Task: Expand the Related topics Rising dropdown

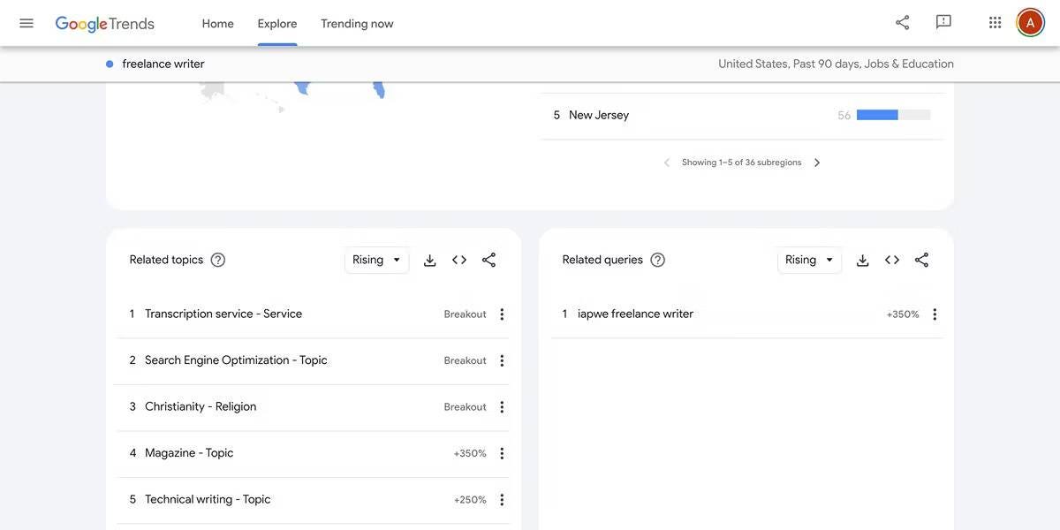Action: pos(377,260)
